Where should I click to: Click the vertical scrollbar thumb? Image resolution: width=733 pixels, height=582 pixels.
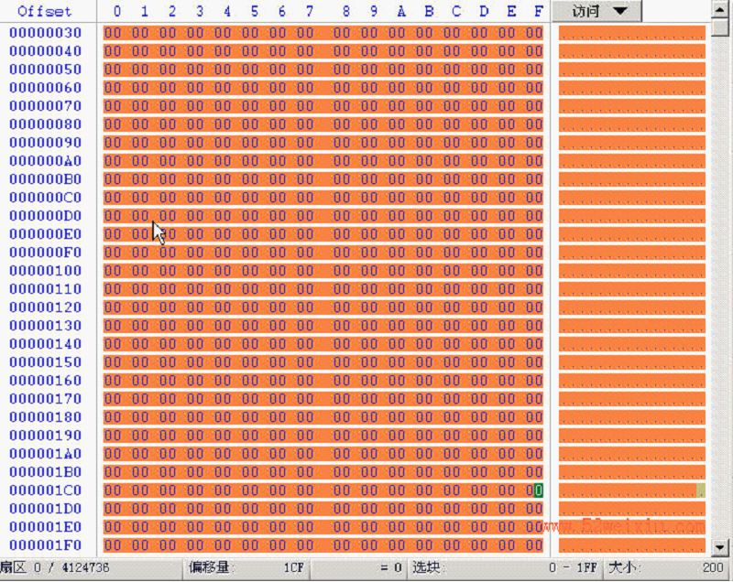(x=719, y=27)
